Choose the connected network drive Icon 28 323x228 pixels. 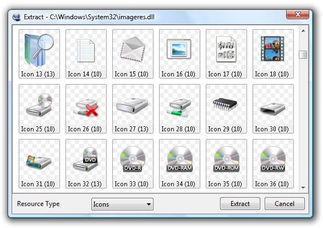179,109
